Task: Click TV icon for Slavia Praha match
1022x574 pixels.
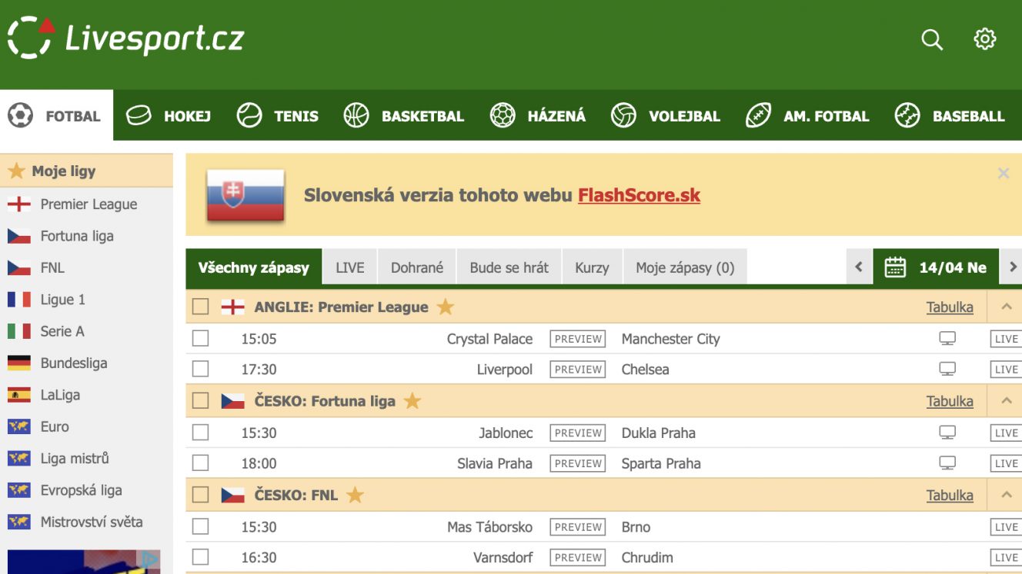Action: [x=947, y=463]
